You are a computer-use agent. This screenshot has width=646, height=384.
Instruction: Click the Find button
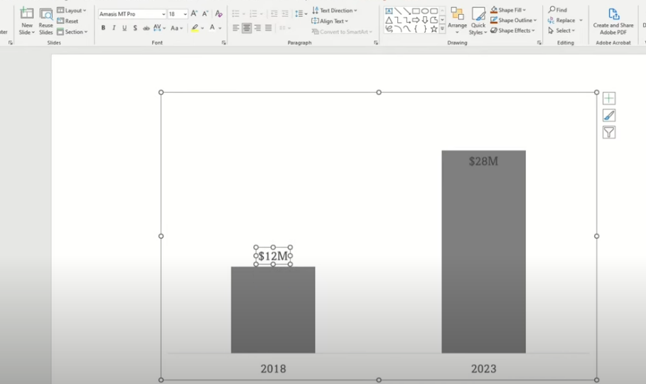click(558, 10)
